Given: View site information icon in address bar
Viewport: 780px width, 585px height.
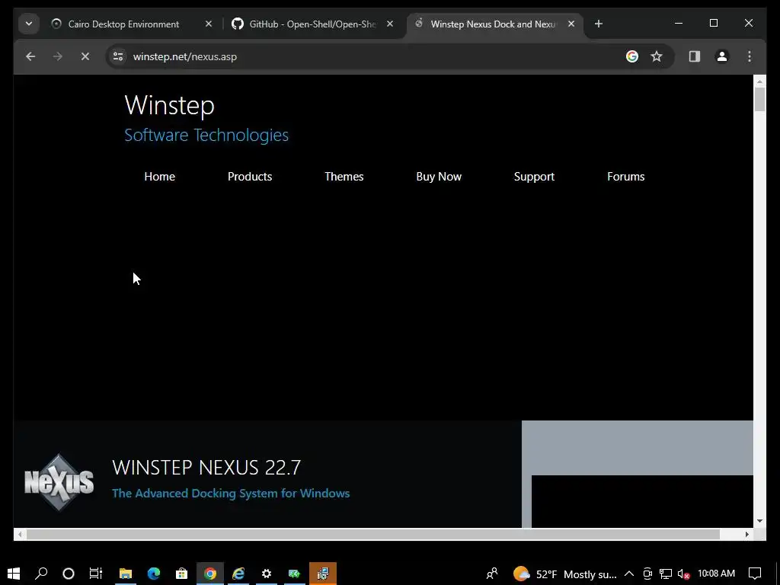Looking at the screenshot, I should coord(118,56).
